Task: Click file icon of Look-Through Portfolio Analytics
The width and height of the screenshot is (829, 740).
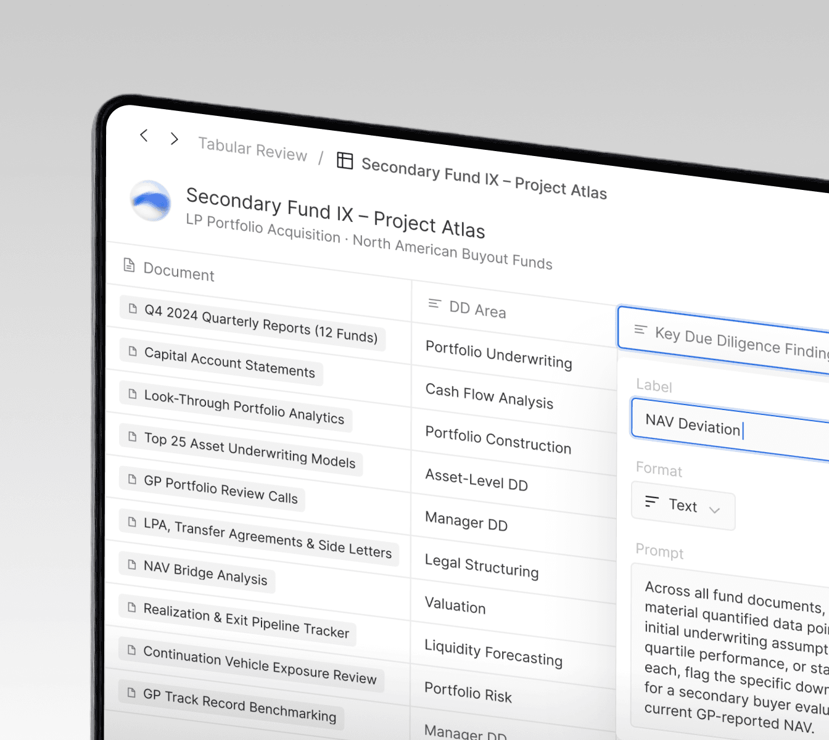Action: (x=133, y=394)
